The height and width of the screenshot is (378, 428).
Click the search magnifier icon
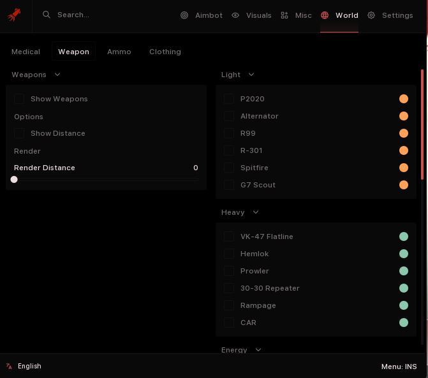tap(47, 15)
